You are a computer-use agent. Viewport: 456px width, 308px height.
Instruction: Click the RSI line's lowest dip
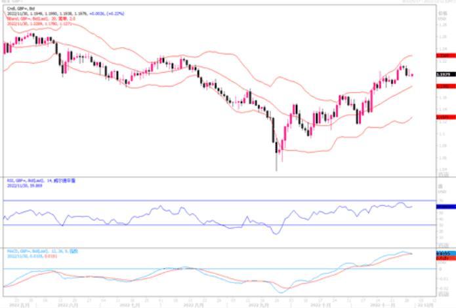coord(276,233)
